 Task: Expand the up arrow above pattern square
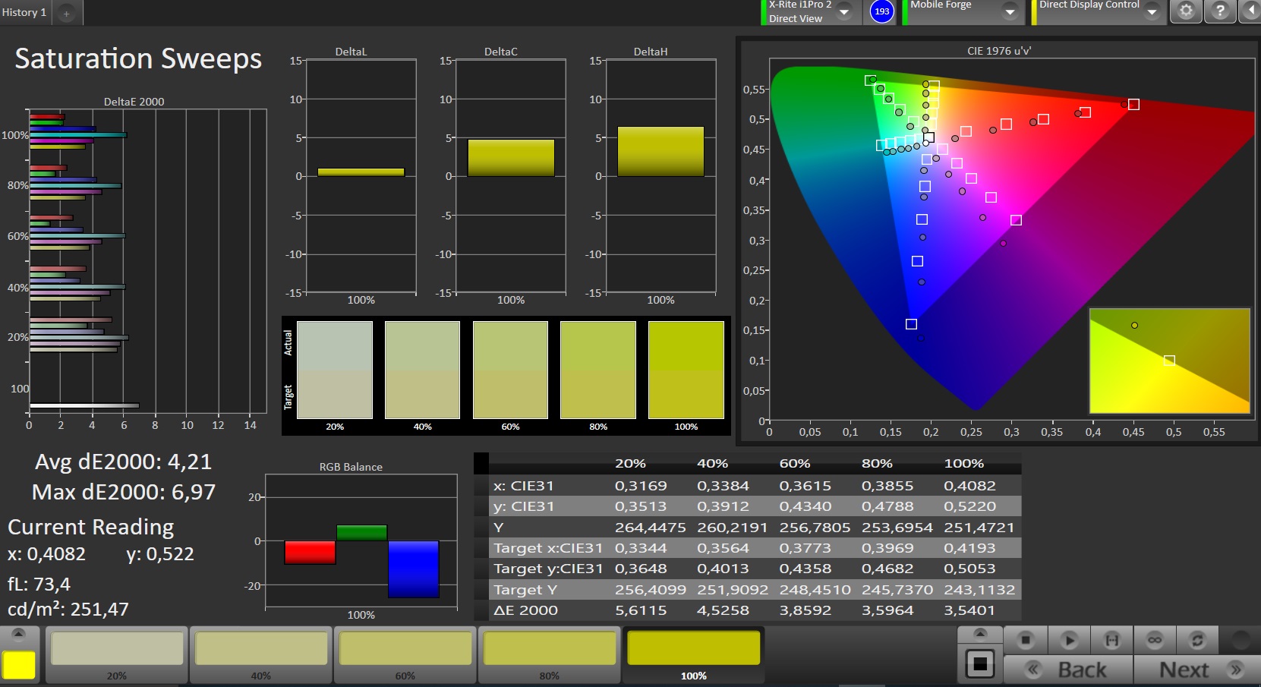coord(980,633)
